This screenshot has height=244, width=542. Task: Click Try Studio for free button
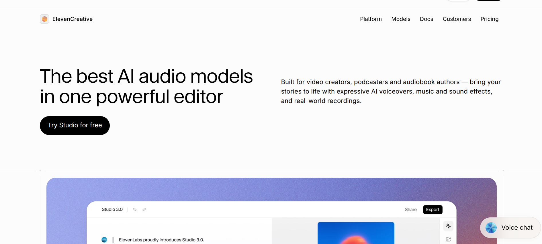click(75, 125)
